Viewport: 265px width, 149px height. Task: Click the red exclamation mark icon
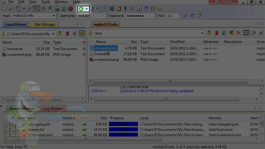(125, 9)
